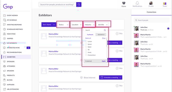Viewport: 172px width, 92px height.
Task: Open My Schedule icon in sidebar
Action: tap(4, 20)
